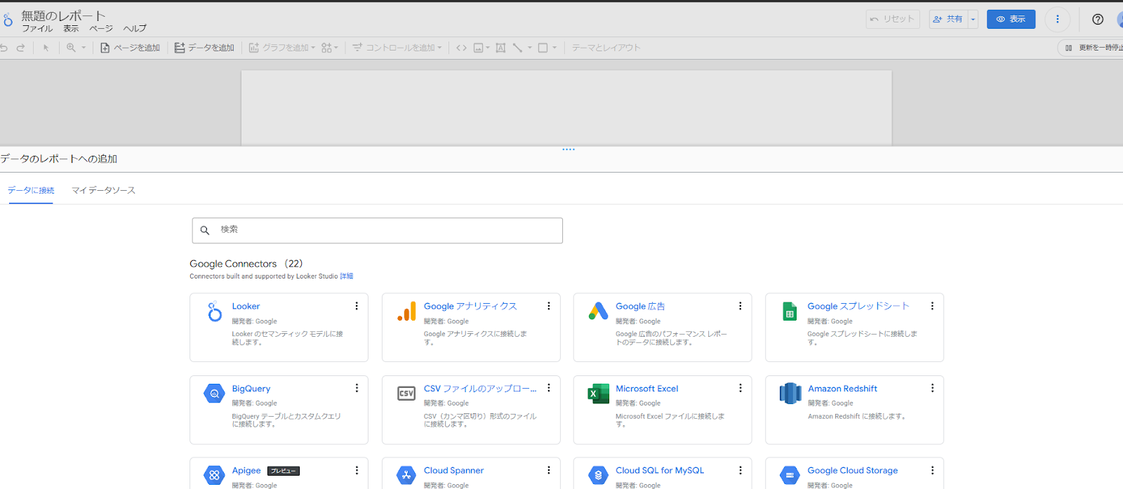Expand the グラフを追加 dropdown

pyautogui.click(x=313, y=48)
